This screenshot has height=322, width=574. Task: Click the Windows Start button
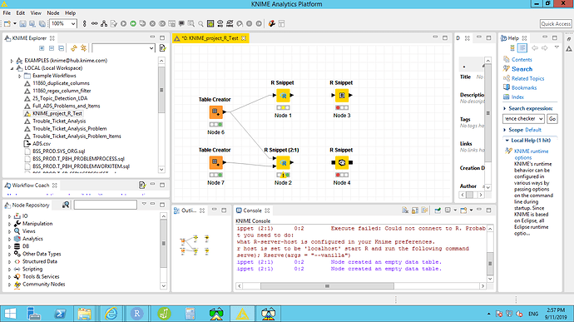point(10,314)
